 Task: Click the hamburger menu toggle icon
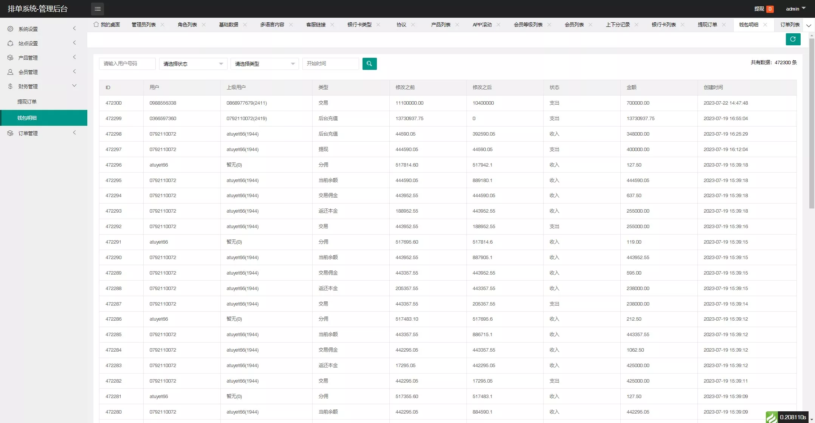tap(98, 9)
